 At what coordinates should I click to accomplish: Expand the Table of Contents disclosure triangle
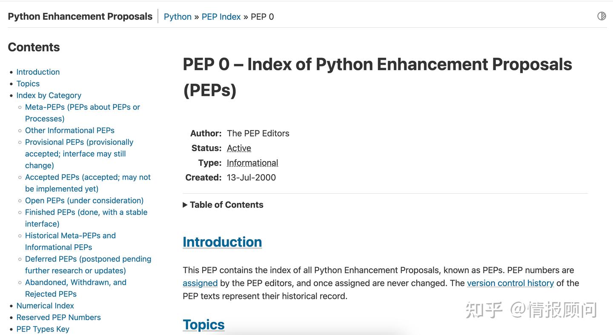(185, 205)
